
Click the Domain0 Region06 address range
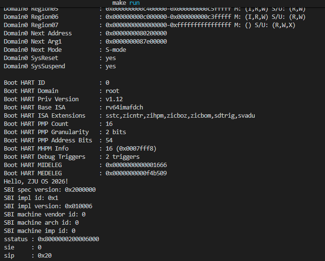click(x=168, y=17)
